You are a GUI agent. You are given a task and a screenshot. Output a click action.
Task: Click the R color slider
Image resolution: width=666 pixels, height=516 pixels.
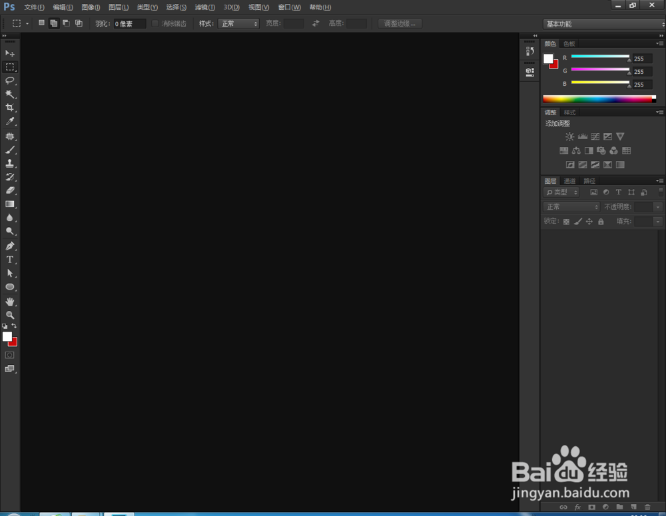(600, 57)
